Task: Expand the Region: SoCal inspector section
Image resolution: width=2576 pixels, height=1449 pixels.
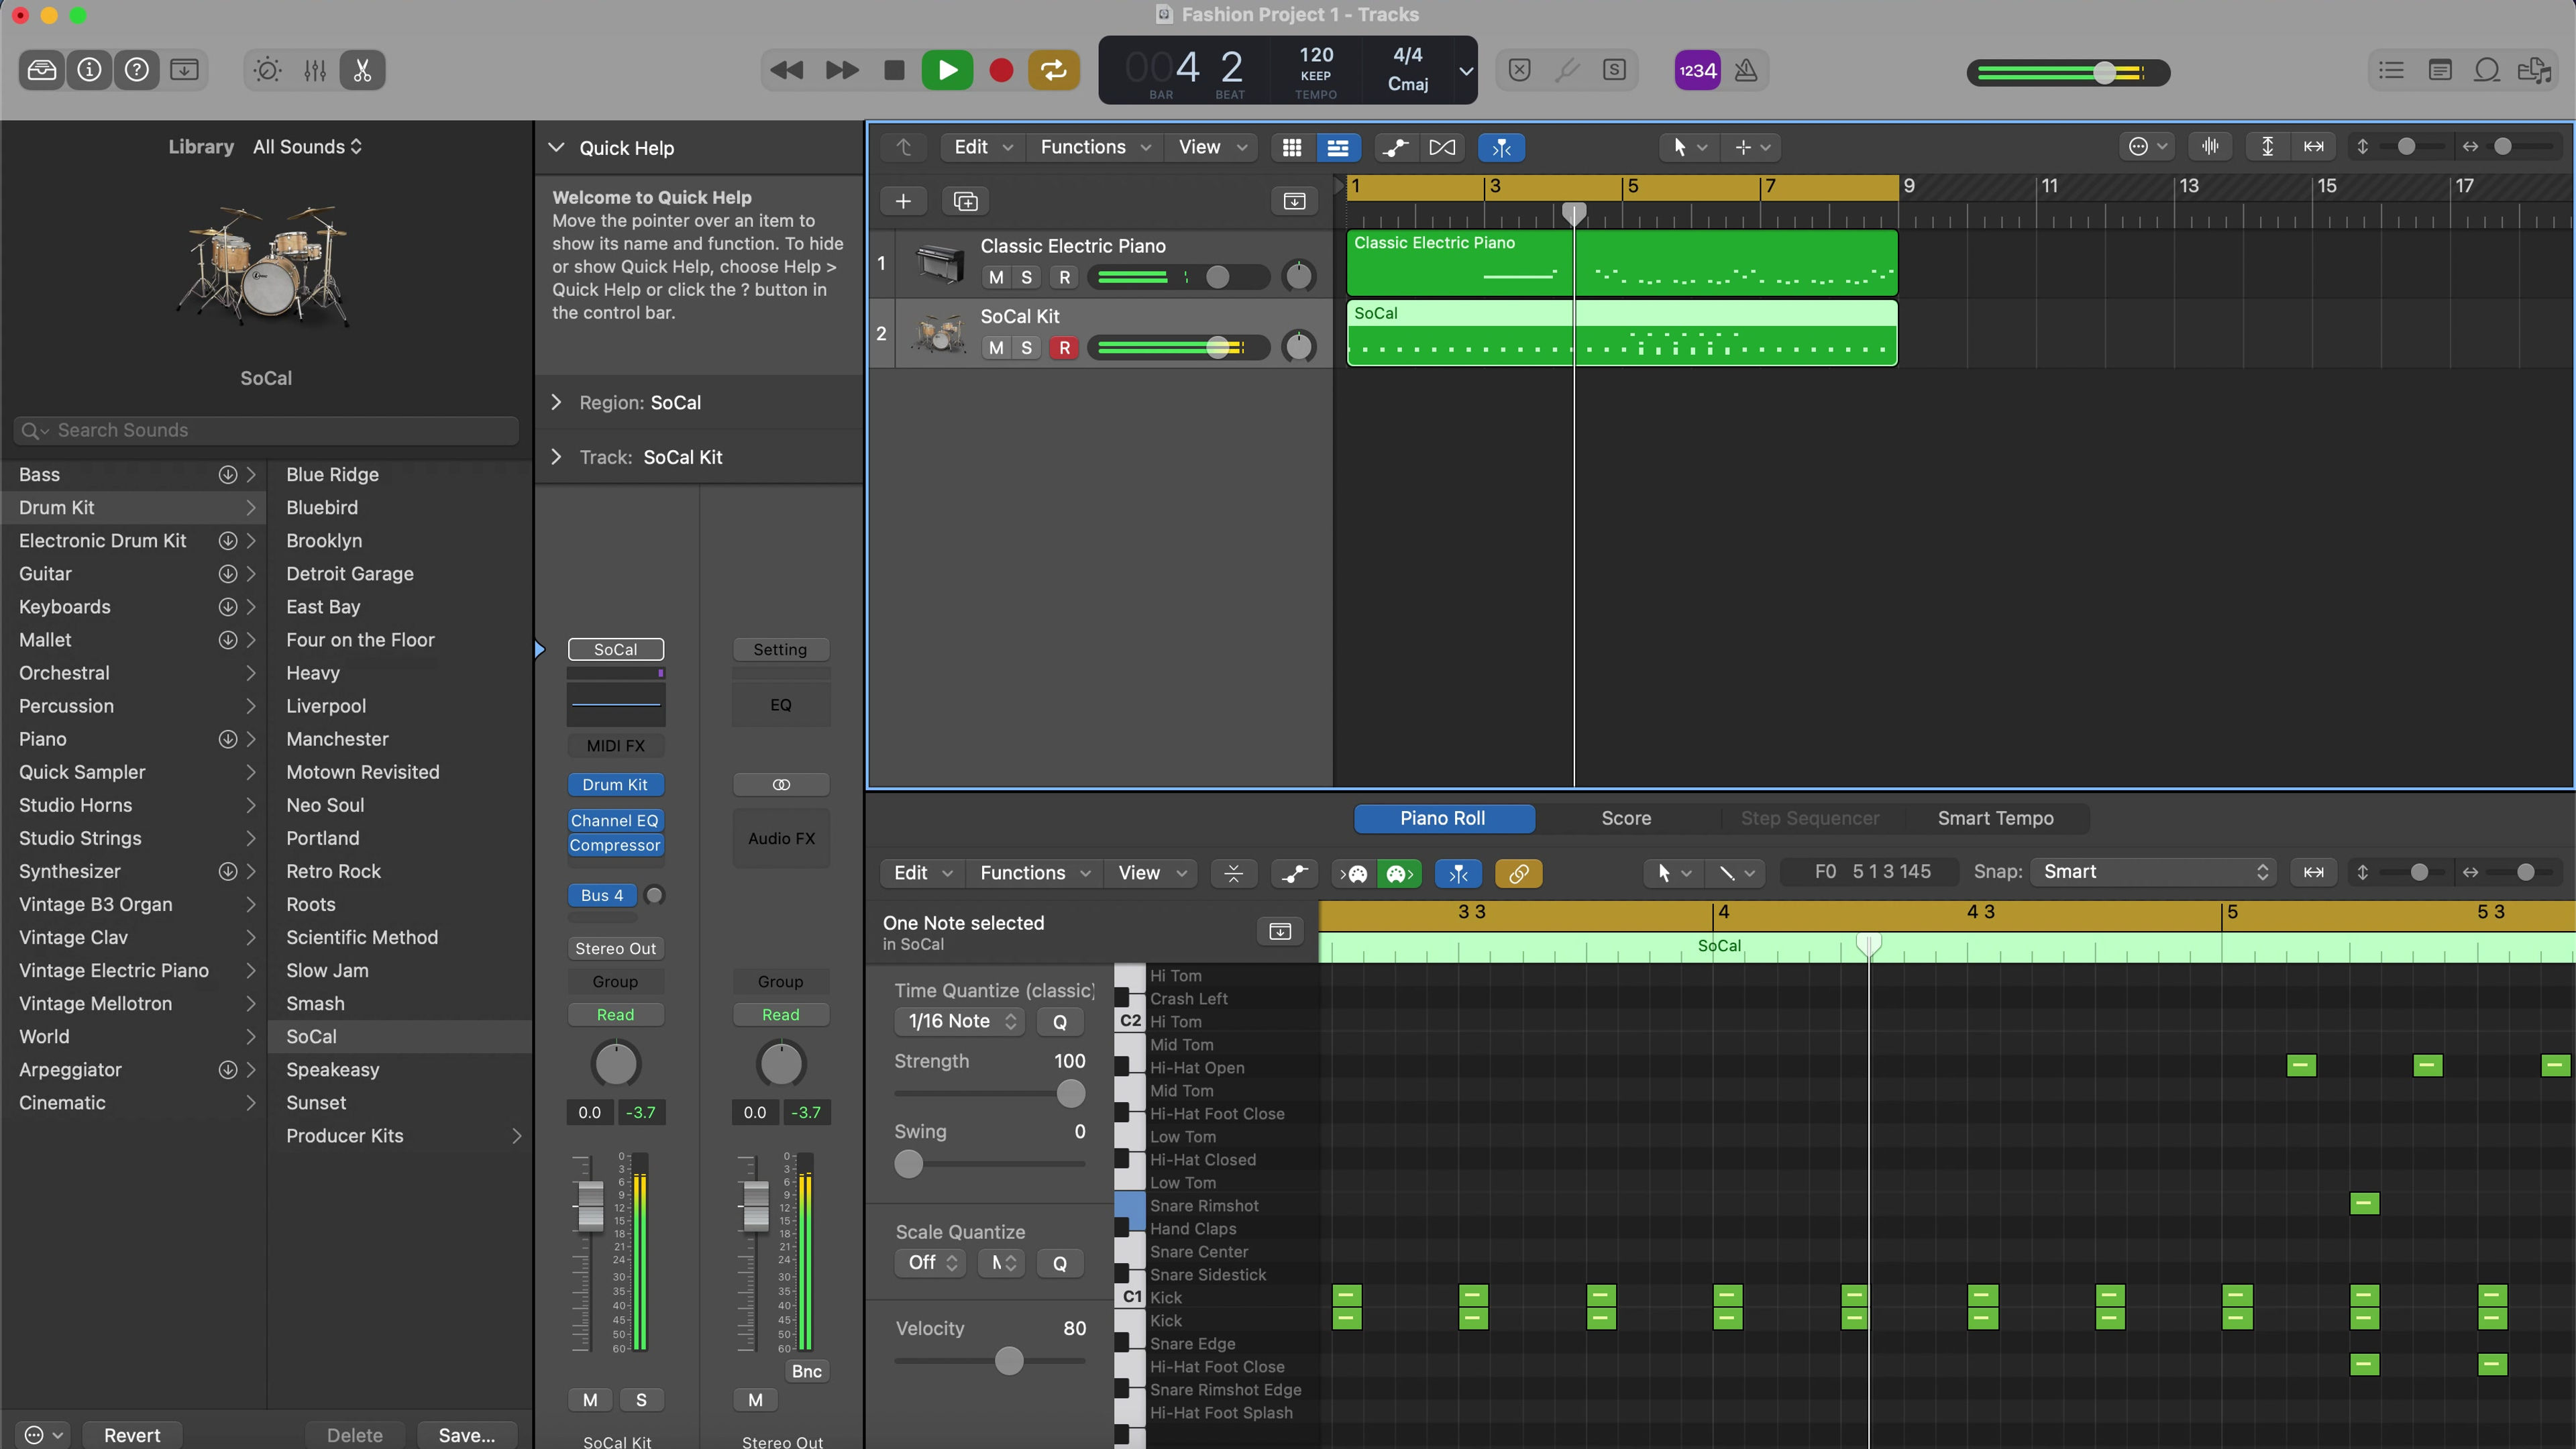Action: (557, 402)
